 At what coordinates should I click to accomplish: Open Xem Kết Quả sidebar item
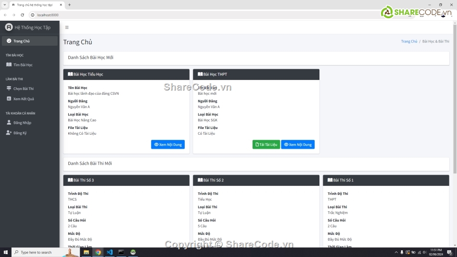pyautogui.click(x=30, y=99)
